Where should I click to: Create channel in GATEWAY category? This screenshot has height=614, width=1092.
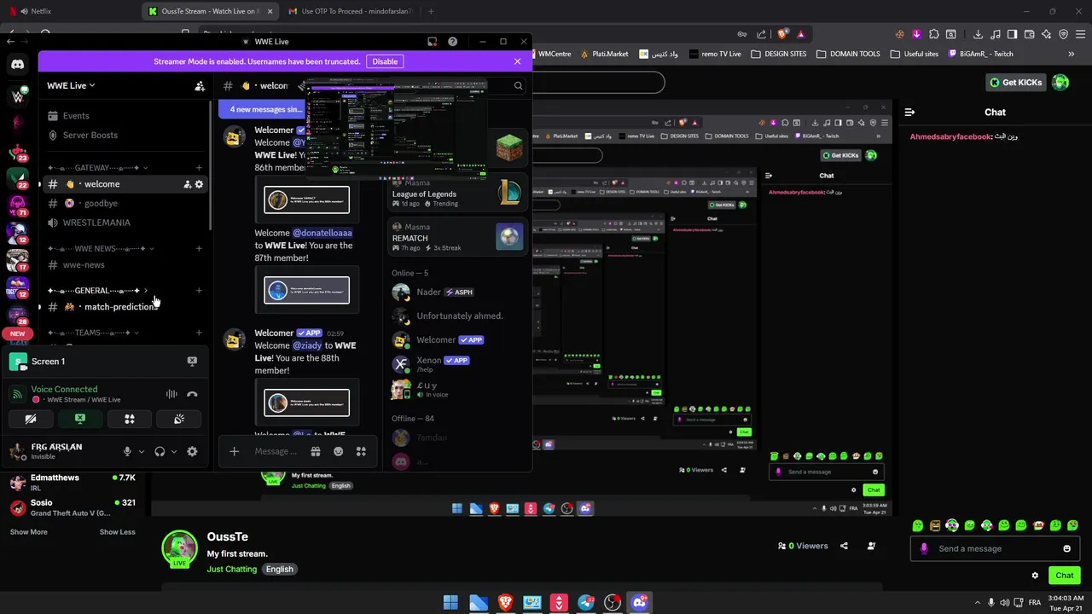[x=199, y=168]
